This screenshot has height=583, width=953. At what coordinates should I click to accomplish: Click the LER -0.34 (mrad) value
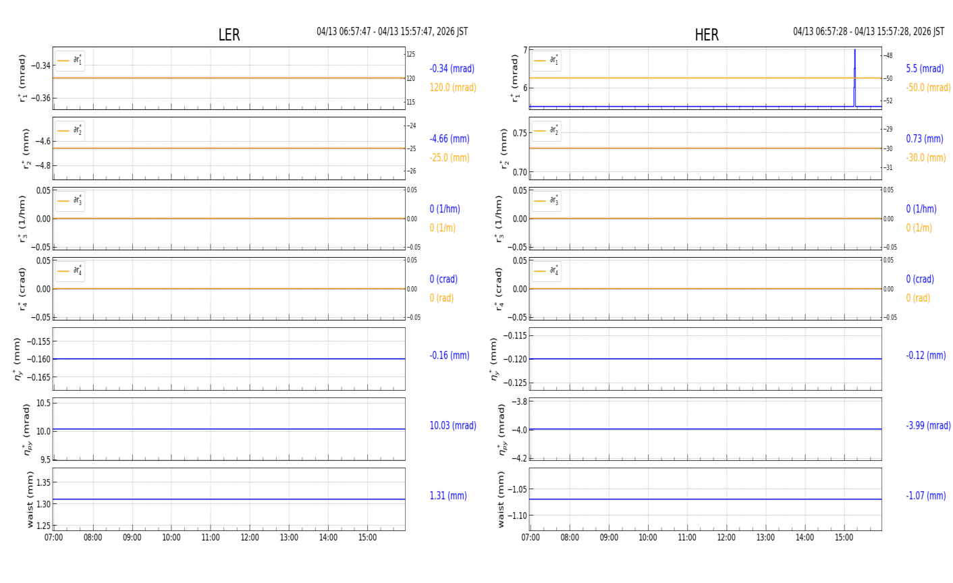tap(452, 69)
